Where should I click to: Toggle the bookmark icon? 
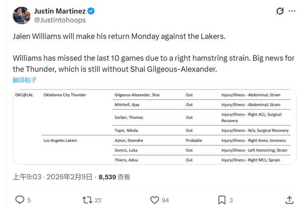pyautogui.click(x=222, y=200)
